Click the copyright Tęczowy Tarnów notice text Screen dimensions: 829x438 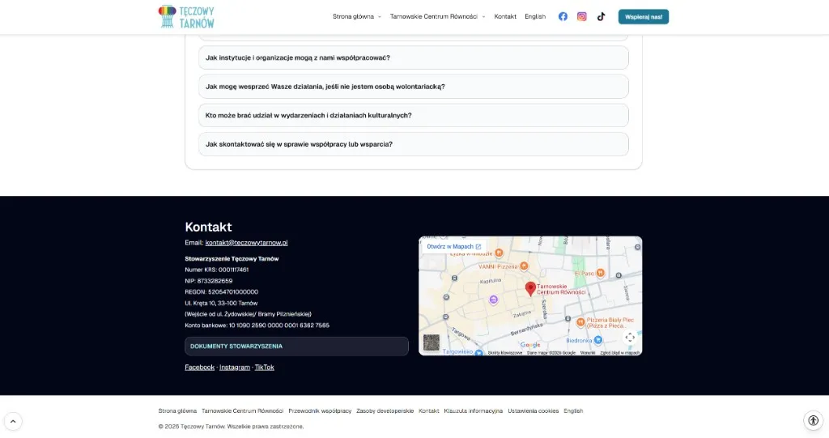[x=231, y=427]
